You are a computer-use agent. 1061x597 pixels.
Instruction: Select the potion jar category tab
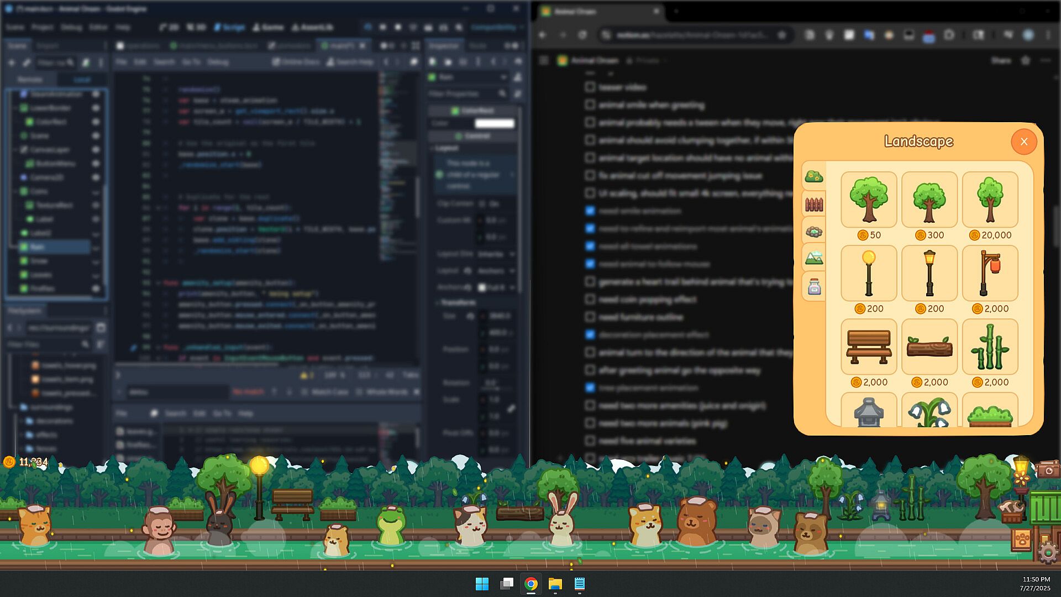[813, 287]
